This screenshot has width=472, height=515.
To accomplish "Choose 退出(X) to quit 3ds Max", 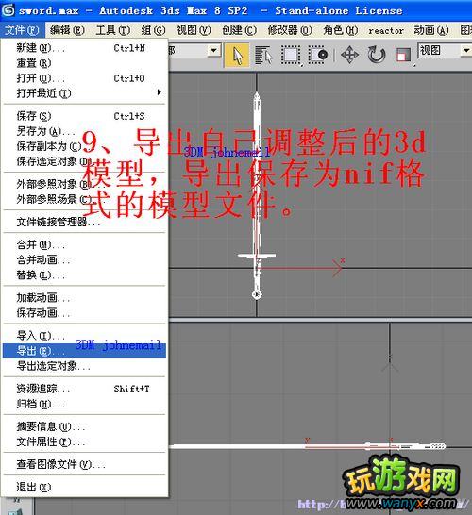I will [x=84, y=487].
